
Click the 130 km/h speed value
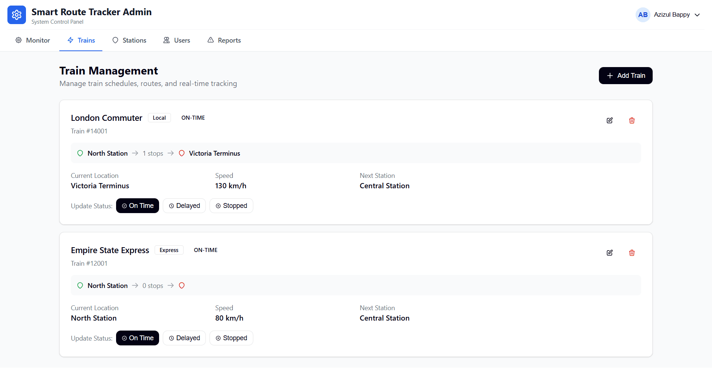tap(231, 186)
